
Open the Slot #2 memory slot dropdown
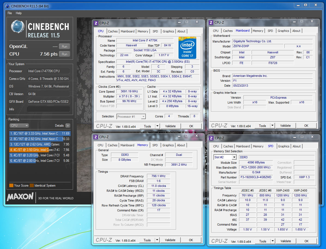[x=234, y=157]
